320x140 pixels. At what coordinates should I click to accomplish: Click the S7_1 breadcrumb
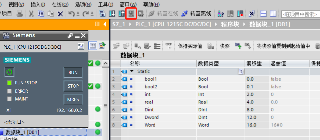coord(118,24)
